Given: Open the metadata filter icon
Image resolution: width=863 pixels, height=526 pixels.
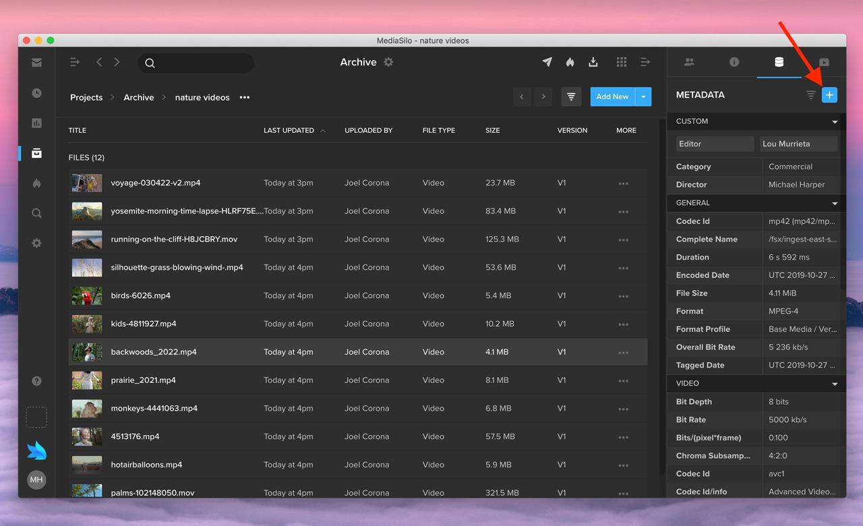Looking at the screenshot, I should (810, 95).
